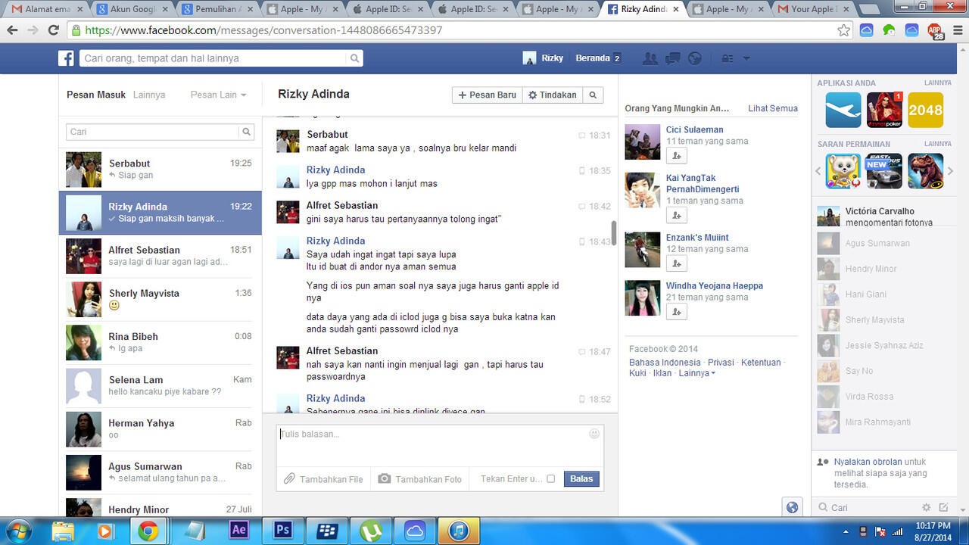Reload page using Chrome refresh button
The height and width of the screenshot is (545, 969).
click(53, 30)
